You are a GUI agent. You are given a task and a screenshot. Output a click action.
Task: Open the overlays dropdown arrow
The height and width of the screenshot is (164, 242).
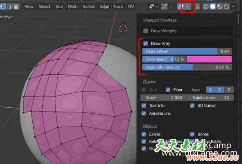click(187, 7)
